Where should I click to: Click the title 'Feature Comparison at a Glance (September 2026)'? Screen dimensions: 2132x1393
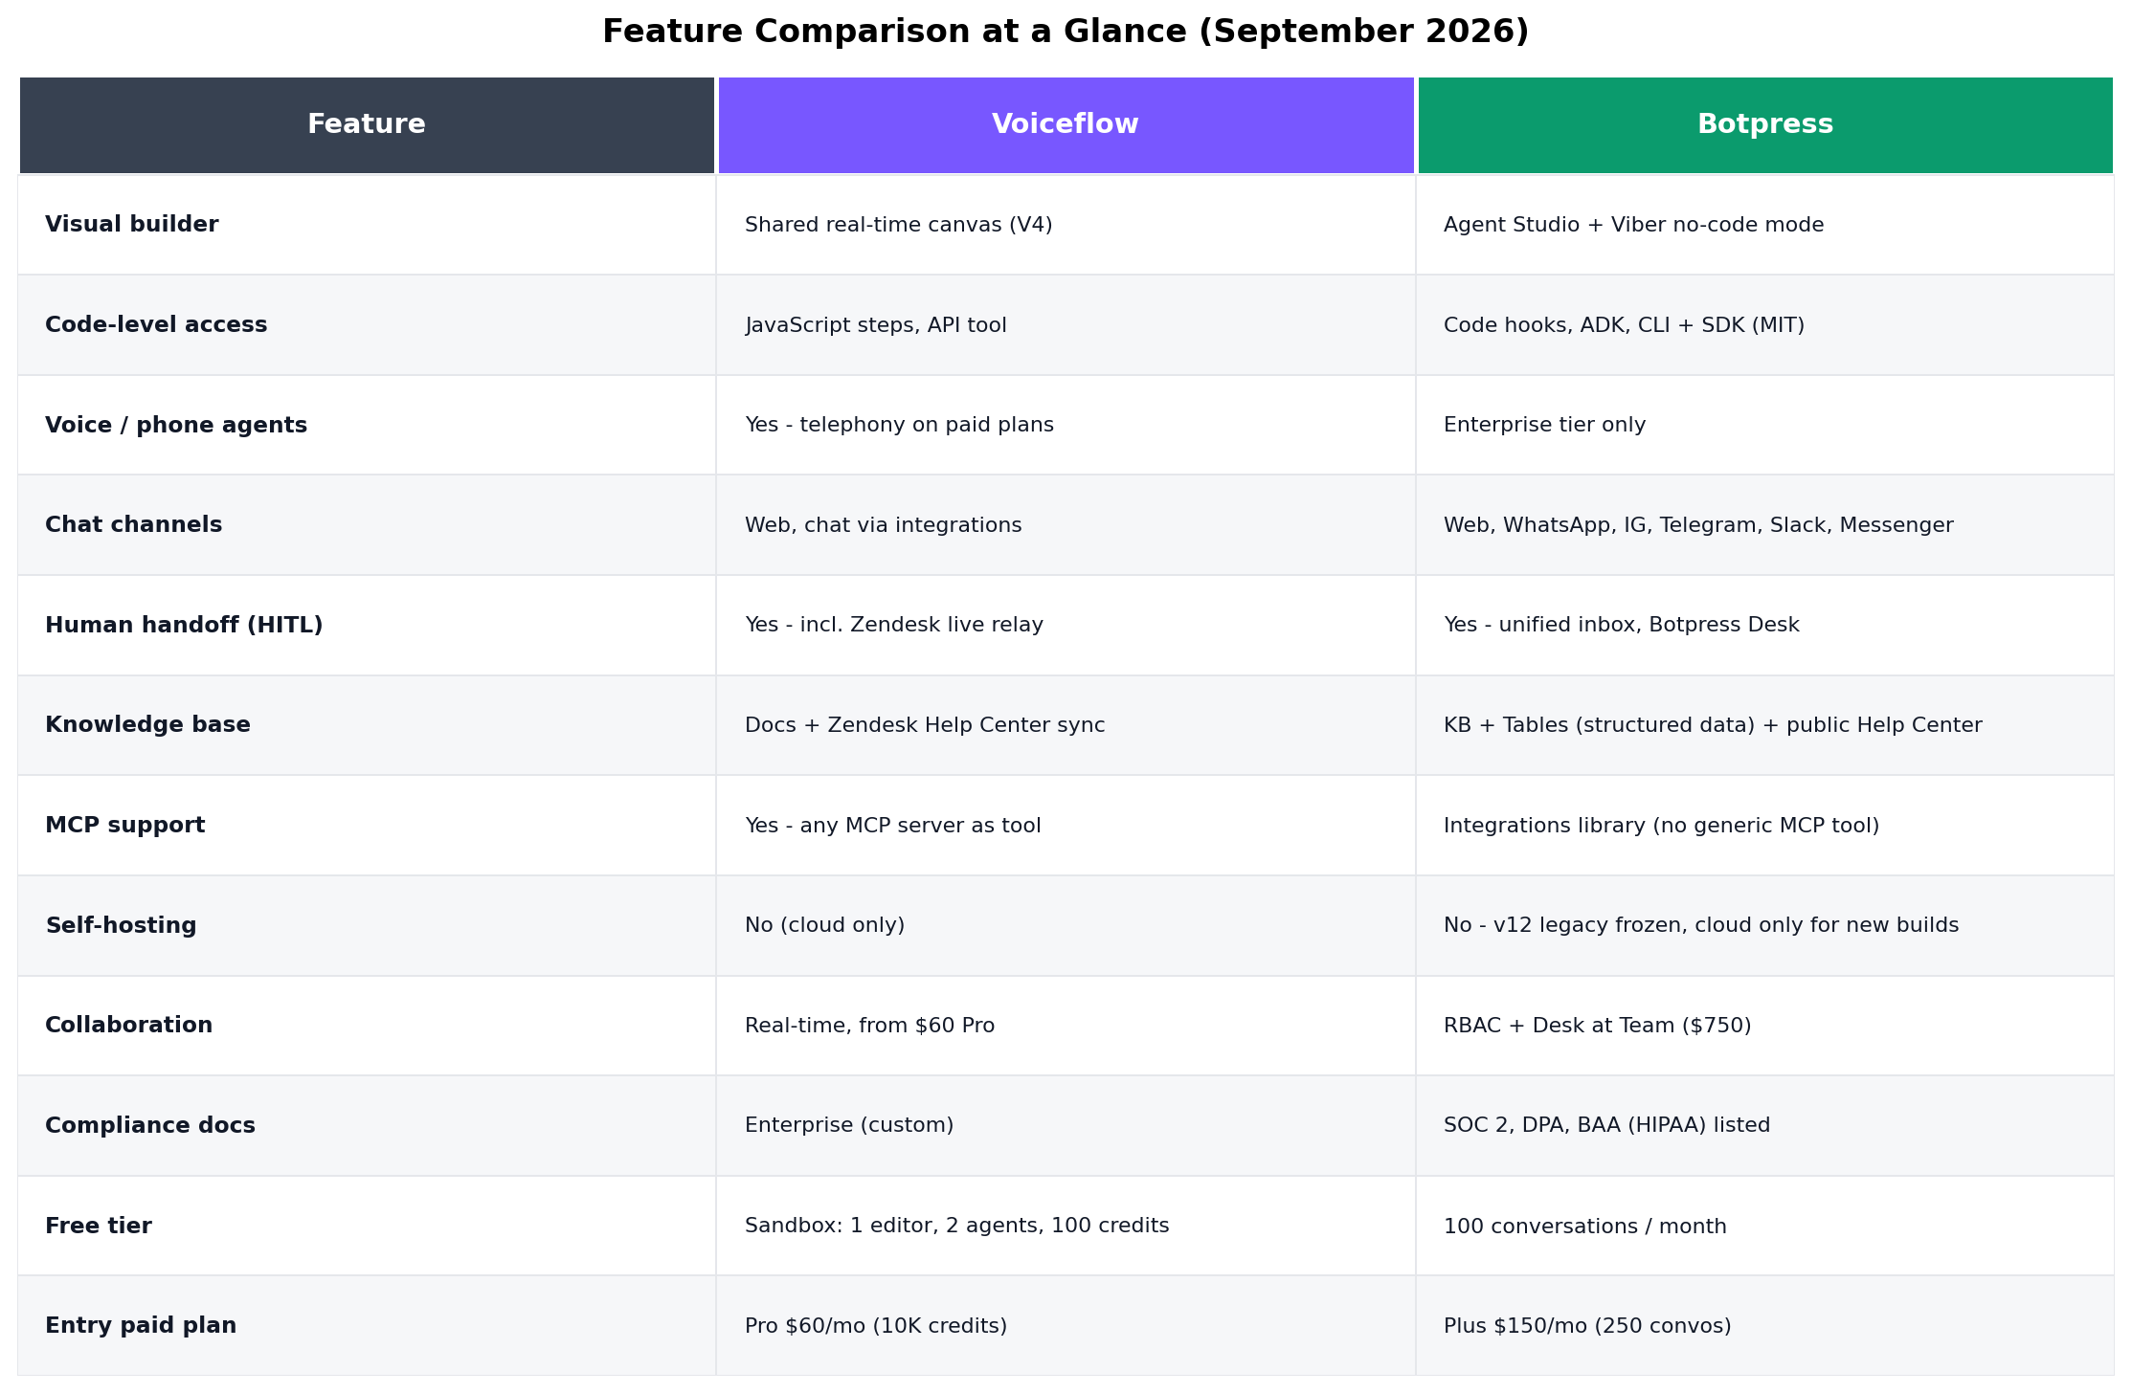(1066, 32)
